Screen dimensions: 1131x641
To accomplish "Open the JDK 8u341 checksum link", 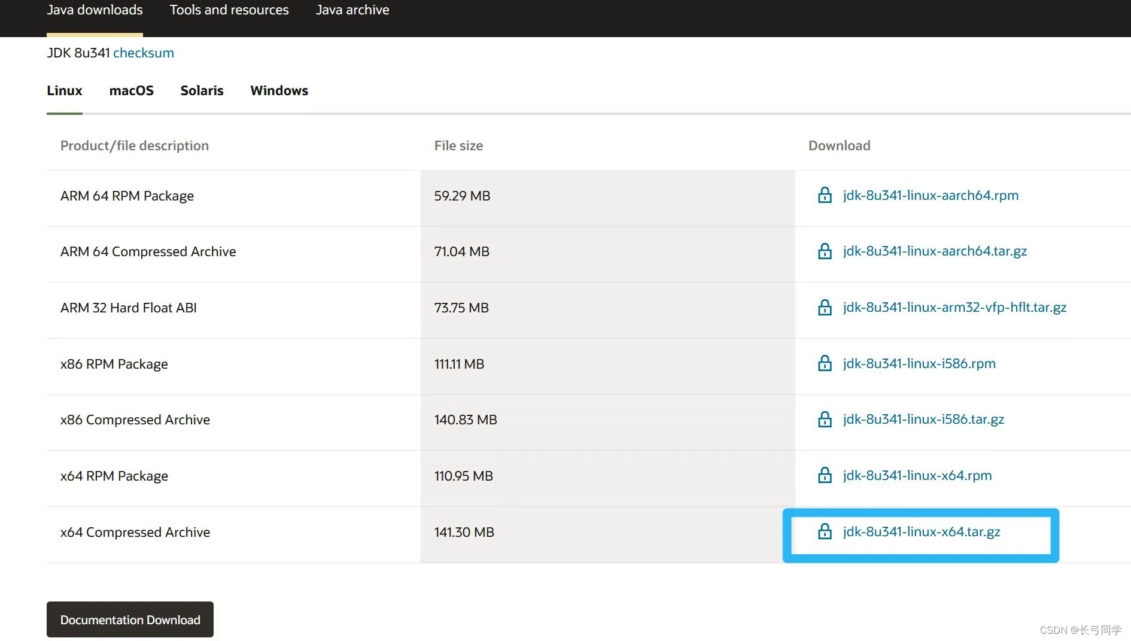I will tap(143, 53).
